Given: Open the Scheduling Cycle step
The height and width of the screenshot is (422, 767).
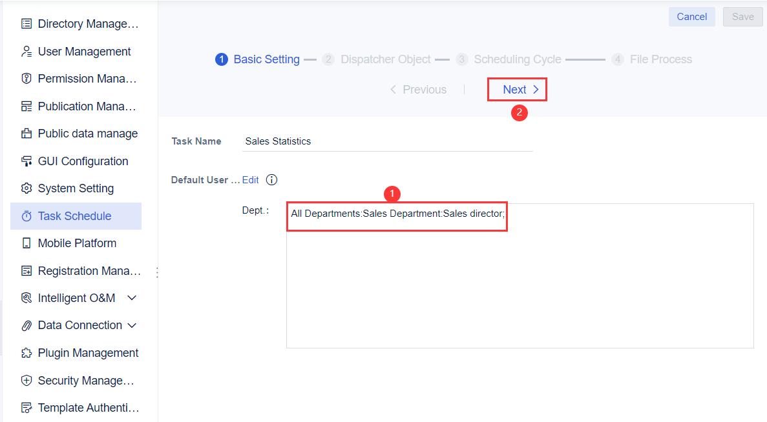Looking at the screenshot, I should [x=518, y=59].
